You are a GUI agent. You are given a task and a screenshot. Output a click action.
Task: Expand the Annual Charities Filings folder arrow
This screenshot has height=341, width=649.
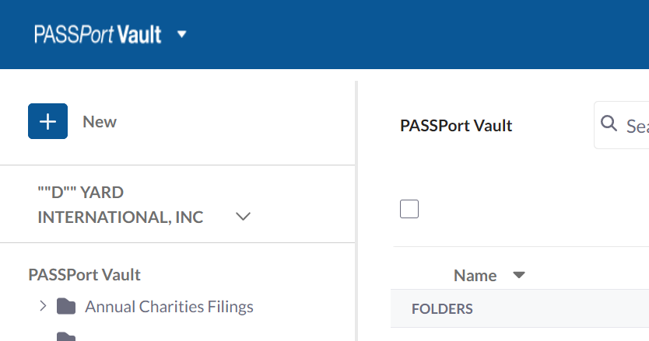click(43, 306)
